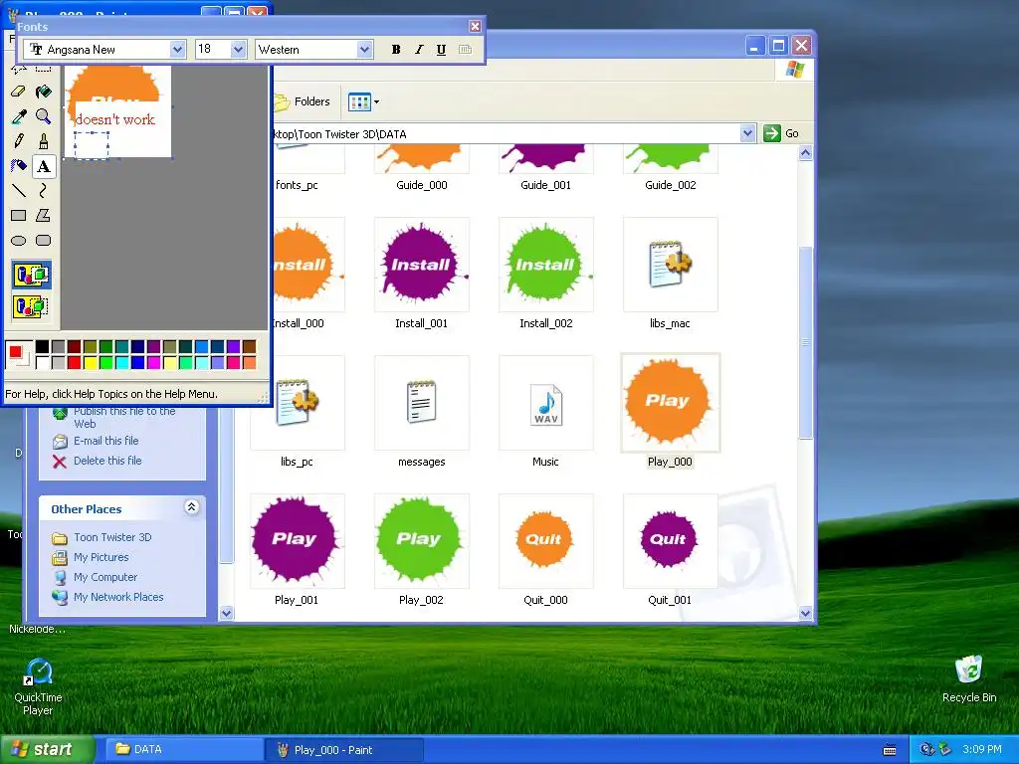Select the Ellipse shape tool

[19, 241]
